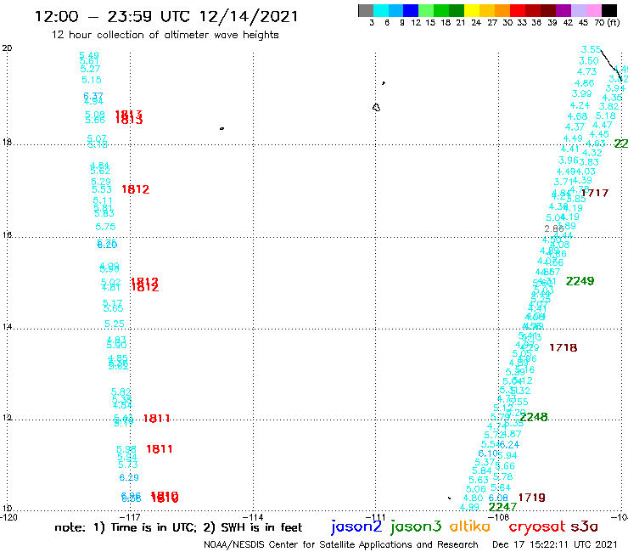Click the '4.68' wave height value
Image resolution: width=628 pixels, height=552 pixels.
[x=578, y=116]
